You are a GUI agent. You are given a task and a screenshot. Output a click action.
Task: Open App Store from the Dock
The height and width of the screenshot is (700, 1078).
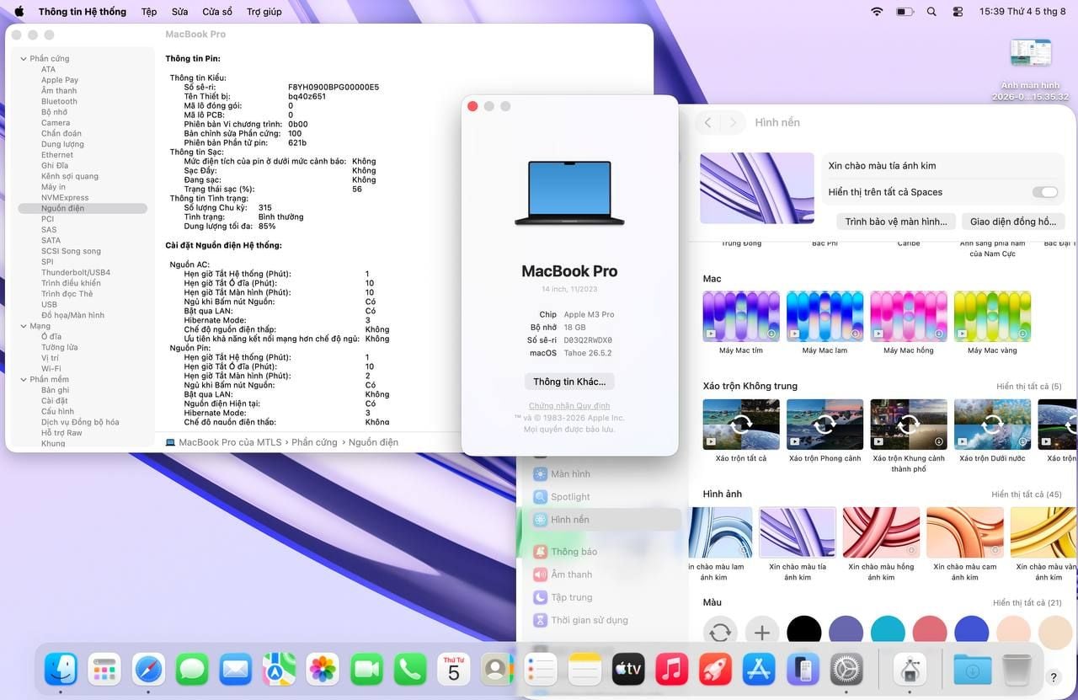(x=759, y=670)
